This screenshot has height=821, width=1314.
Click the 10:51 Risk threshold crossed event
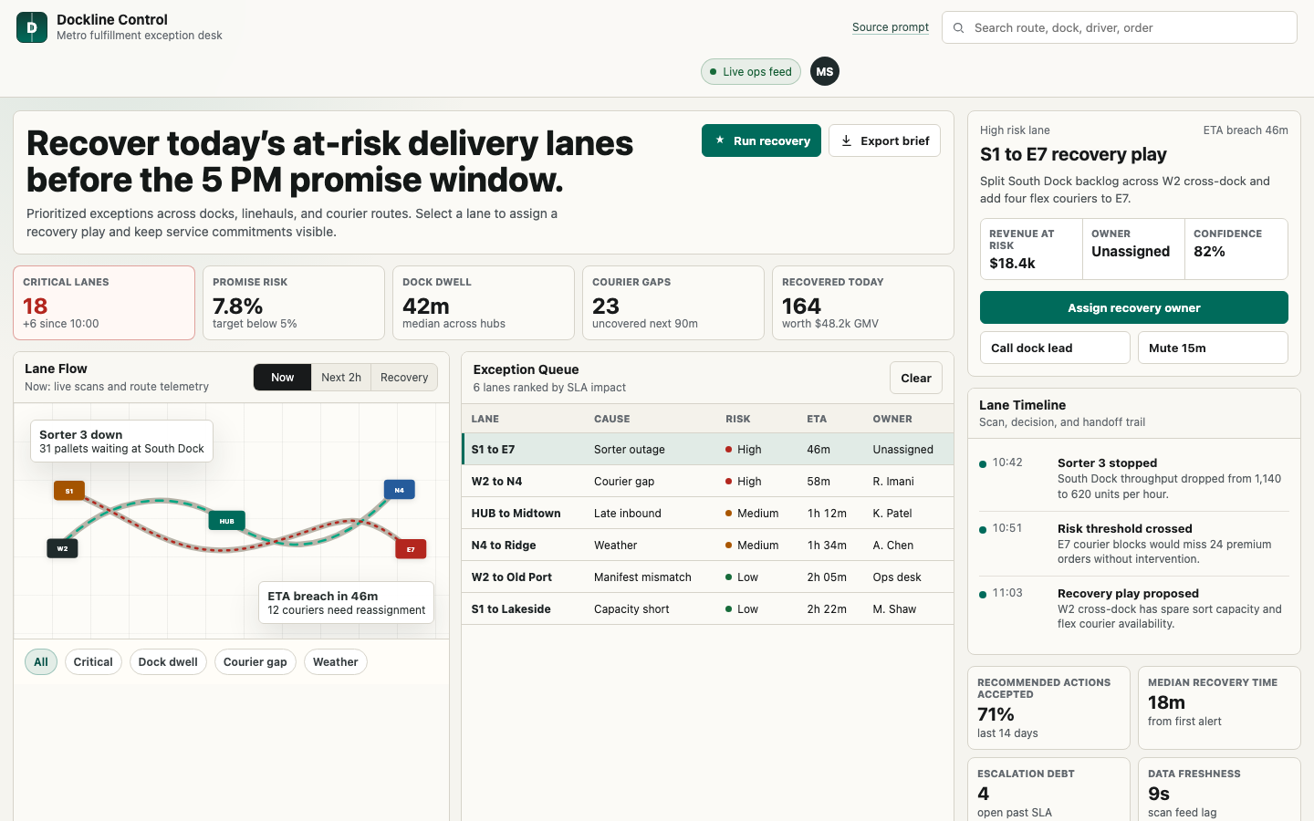tap(1134, 544)
